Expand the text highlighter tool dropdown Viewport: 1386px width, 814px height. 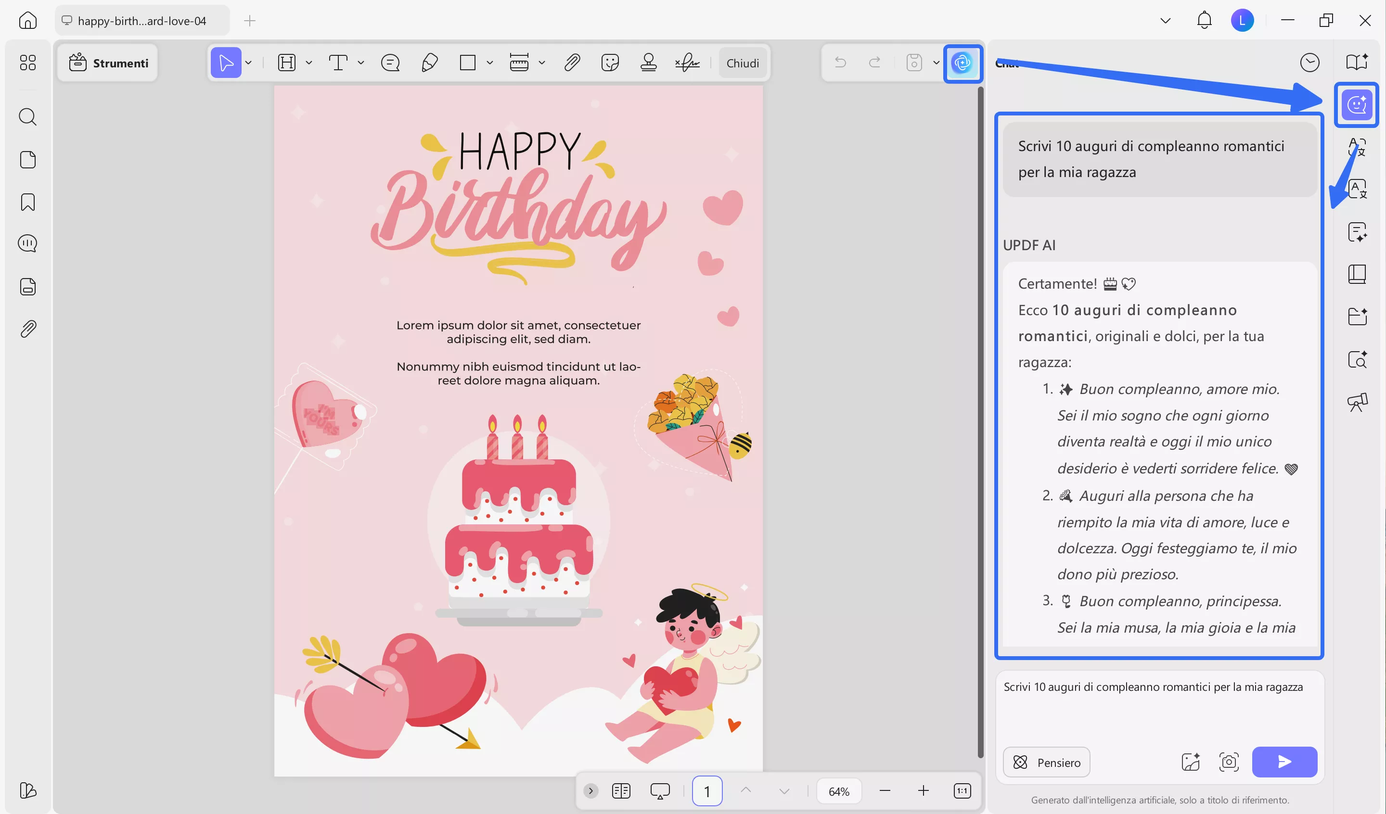pos(308,62)
